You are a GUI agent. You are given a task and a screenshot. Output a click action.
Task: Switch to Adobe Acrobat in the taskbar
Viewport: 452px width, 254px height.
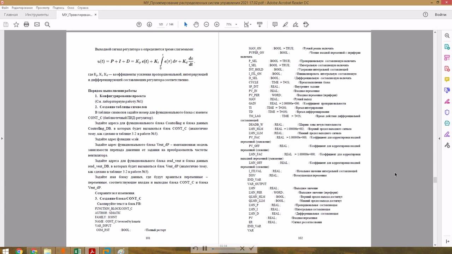91,251
